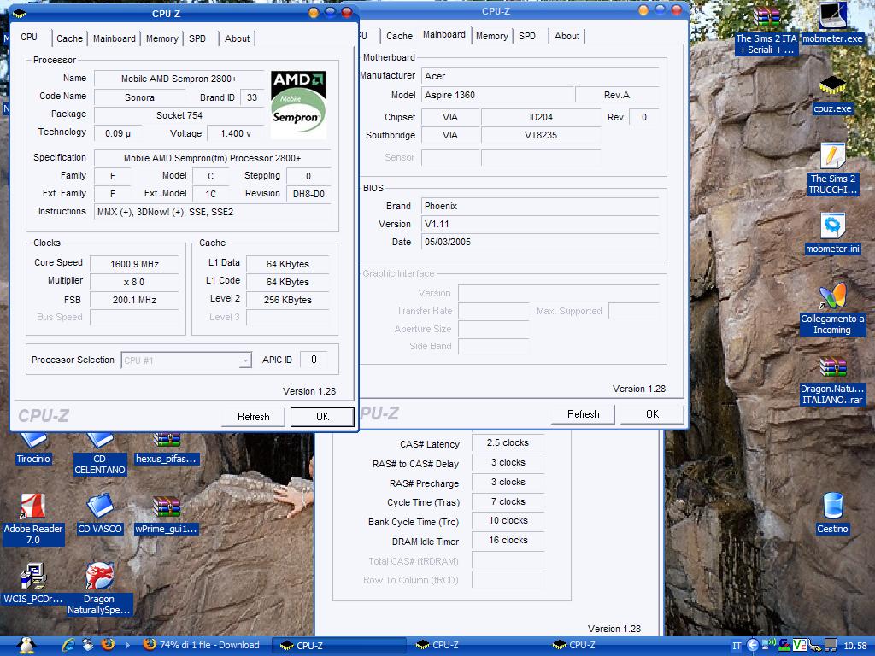Click the Name field Mobile AMD Sempron 2800+
The image size is (875, 656).
[179, 79]
